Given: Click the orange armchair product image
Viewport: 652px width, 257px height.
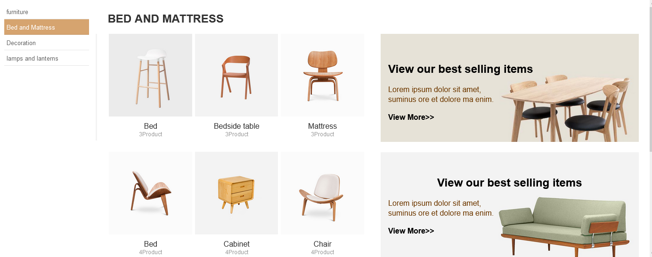Looking at the screenshot, I should click(x=236, y=75).
